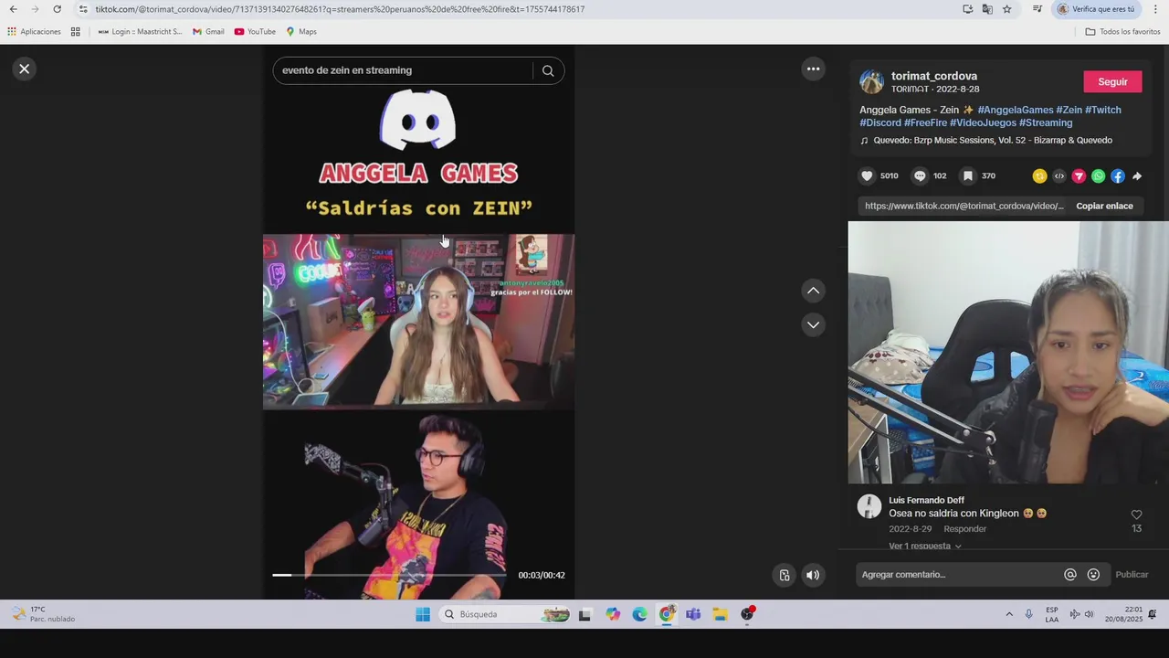Save video with bookmark icon

pyautogui.click(x=968, y=175)
